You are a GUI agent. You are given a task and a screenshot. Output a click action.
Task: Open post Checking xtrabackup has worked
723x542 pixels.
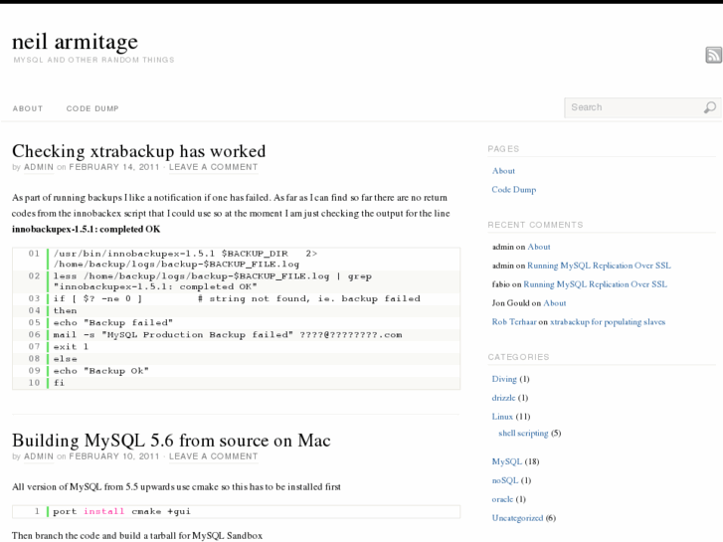click(139, 151)
